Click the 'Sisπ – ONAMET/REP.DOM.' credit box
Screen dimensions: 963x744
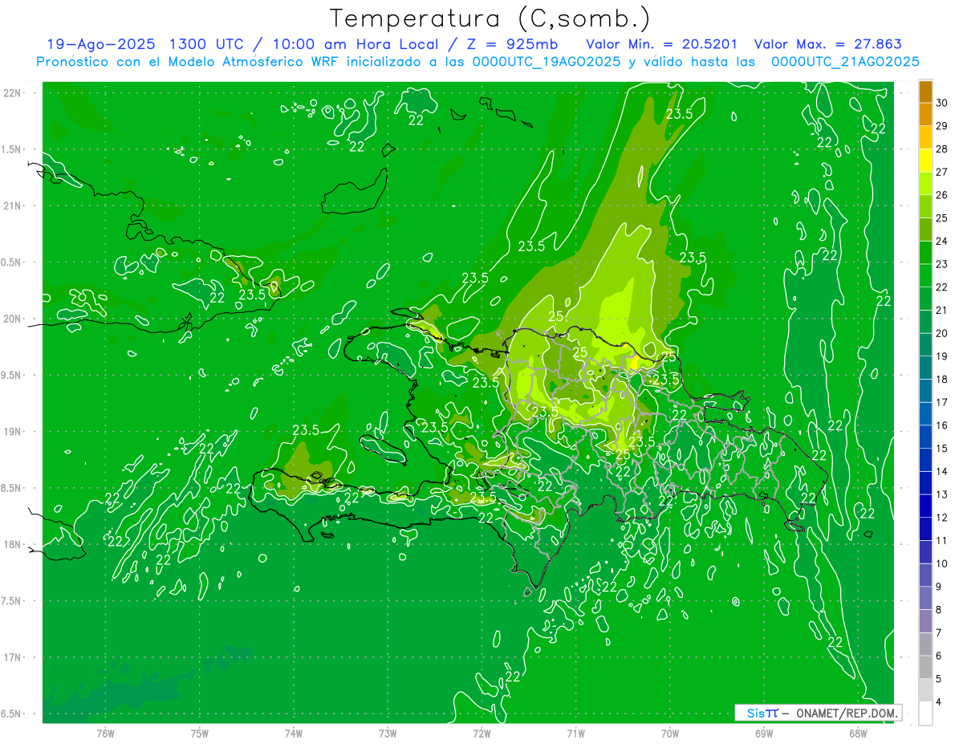tap(818, 713)
